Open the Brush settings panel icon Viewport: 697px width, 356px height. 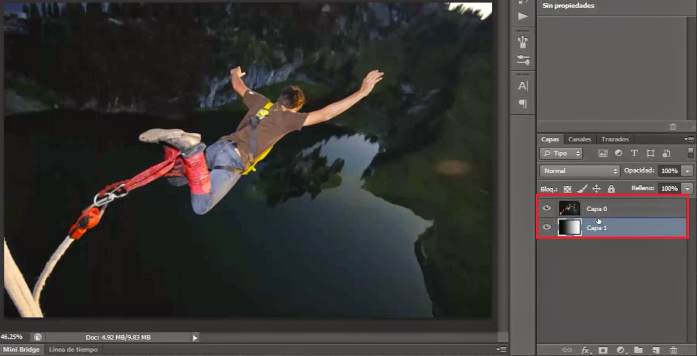click(x=523, y=60)
